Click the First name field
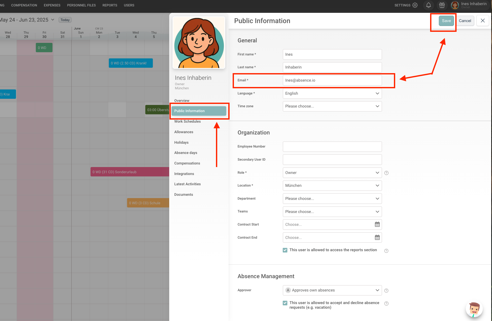Screen dimensions: 492x321 tap(332, 54)
